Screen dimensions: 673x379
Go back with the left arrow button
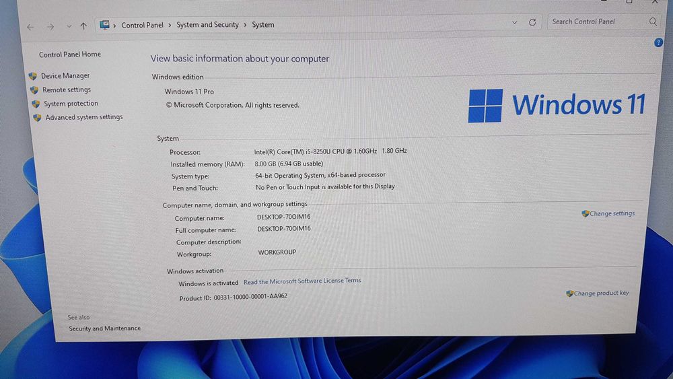coord(30,27)
